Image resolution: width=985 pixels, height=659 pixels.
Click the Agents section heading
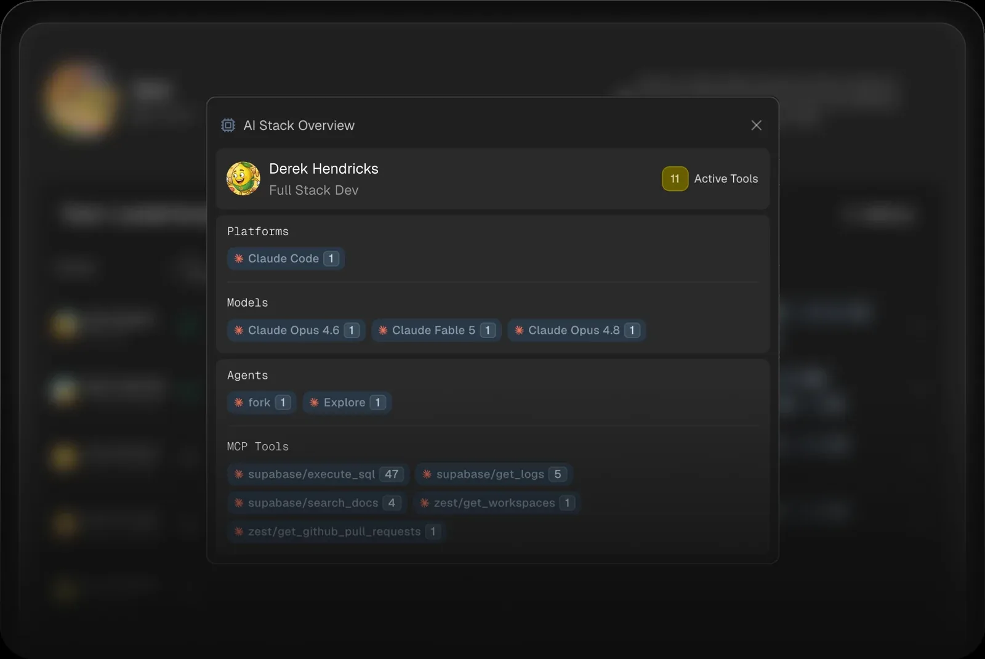pyautogui.click(x=247, y=376)
